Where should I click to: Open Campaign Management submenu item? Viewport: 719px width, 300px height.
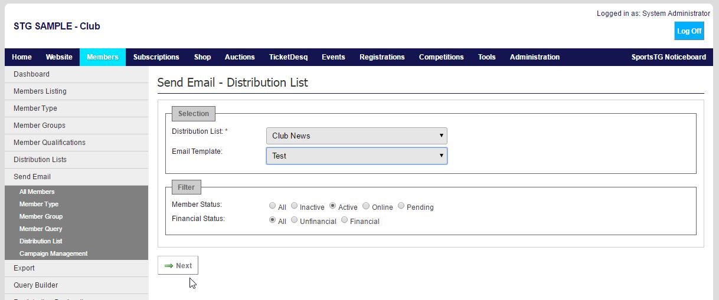click(x=76, y=253)
